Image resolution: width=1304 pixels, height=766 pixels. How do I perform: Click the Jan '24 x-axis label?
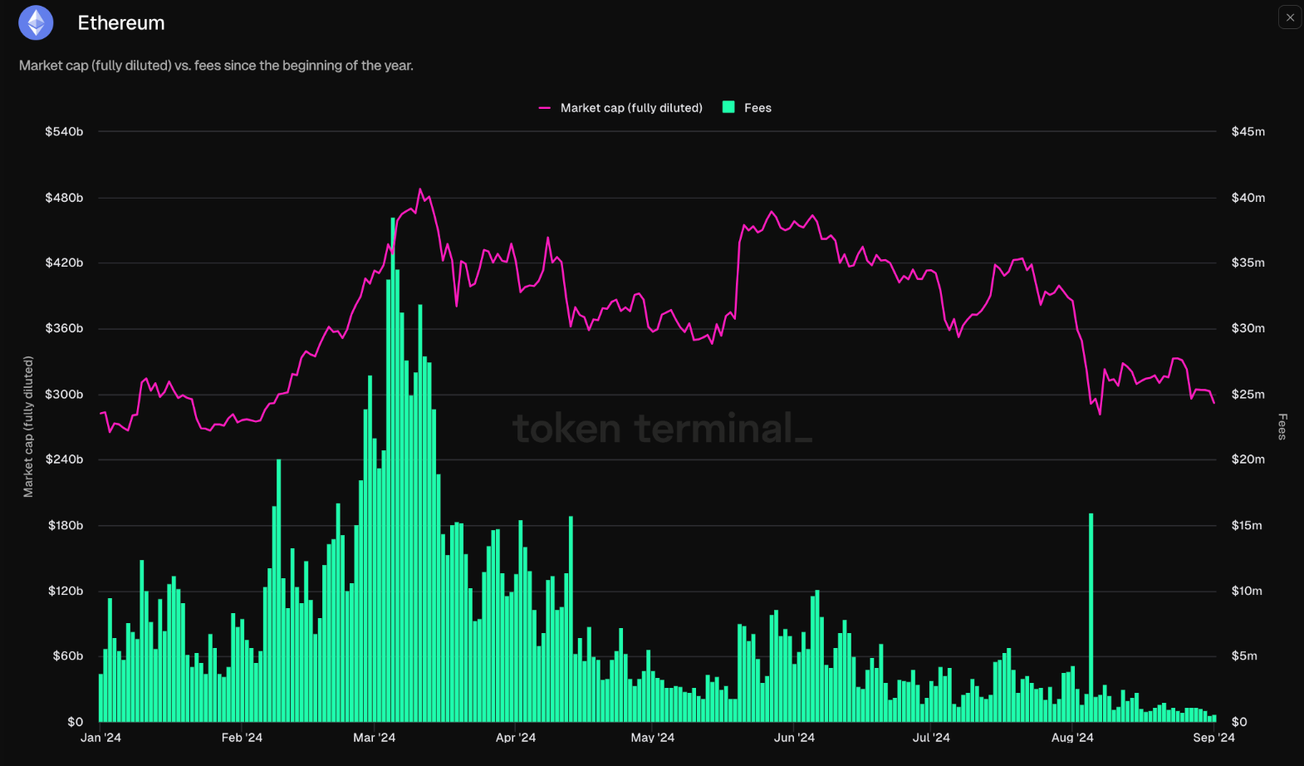click(x=100, y=738)
